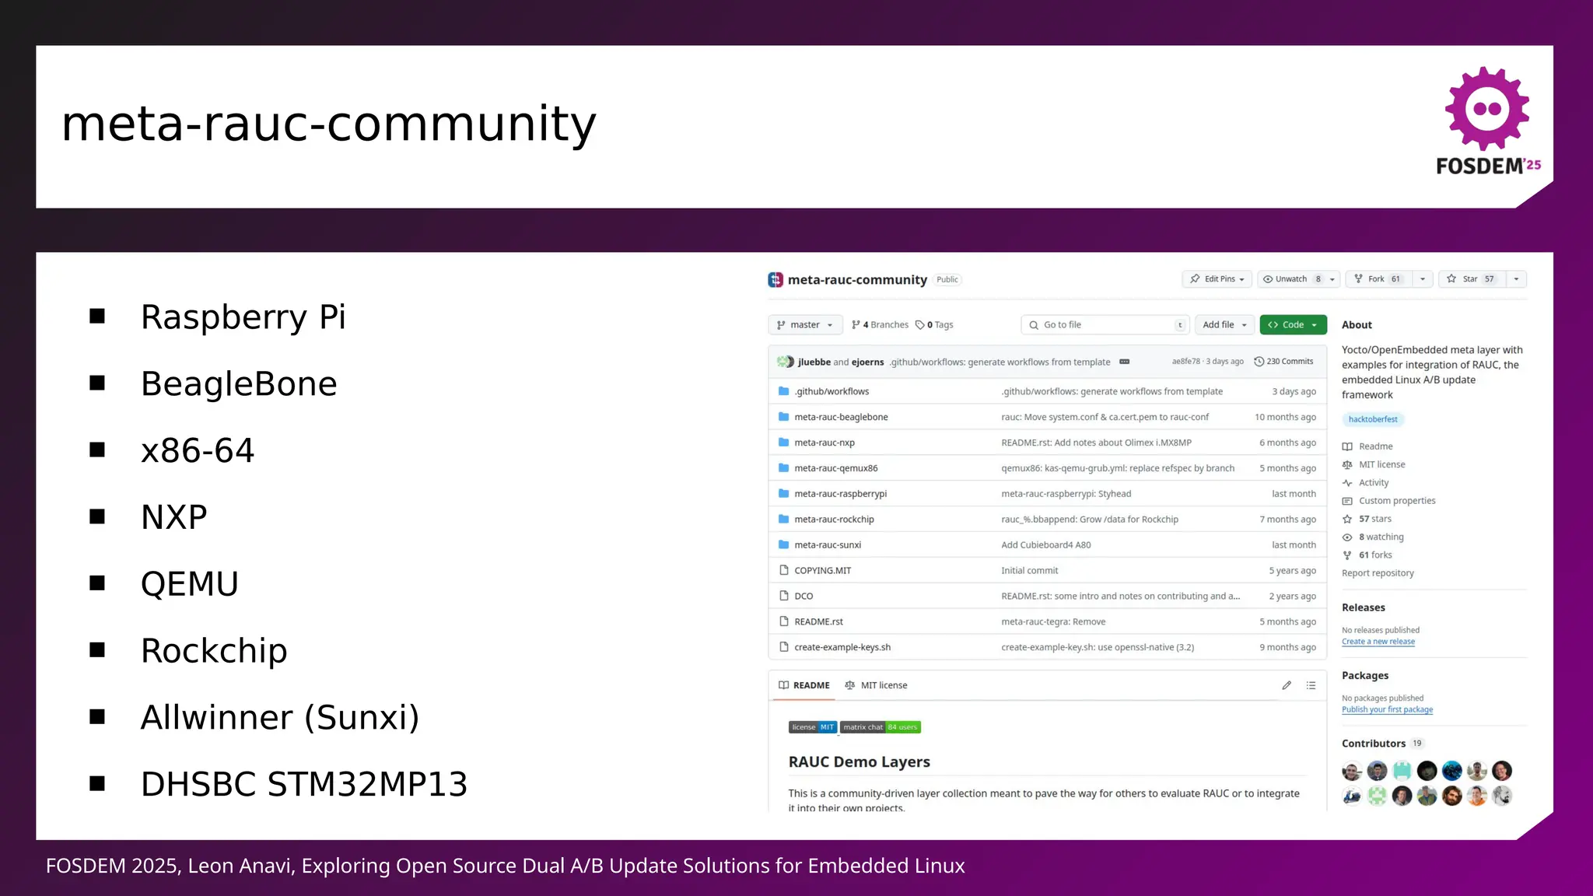The image size is (1593, 896).
Task: Click the last contributor avatar in the second row
Action: 1502,796
